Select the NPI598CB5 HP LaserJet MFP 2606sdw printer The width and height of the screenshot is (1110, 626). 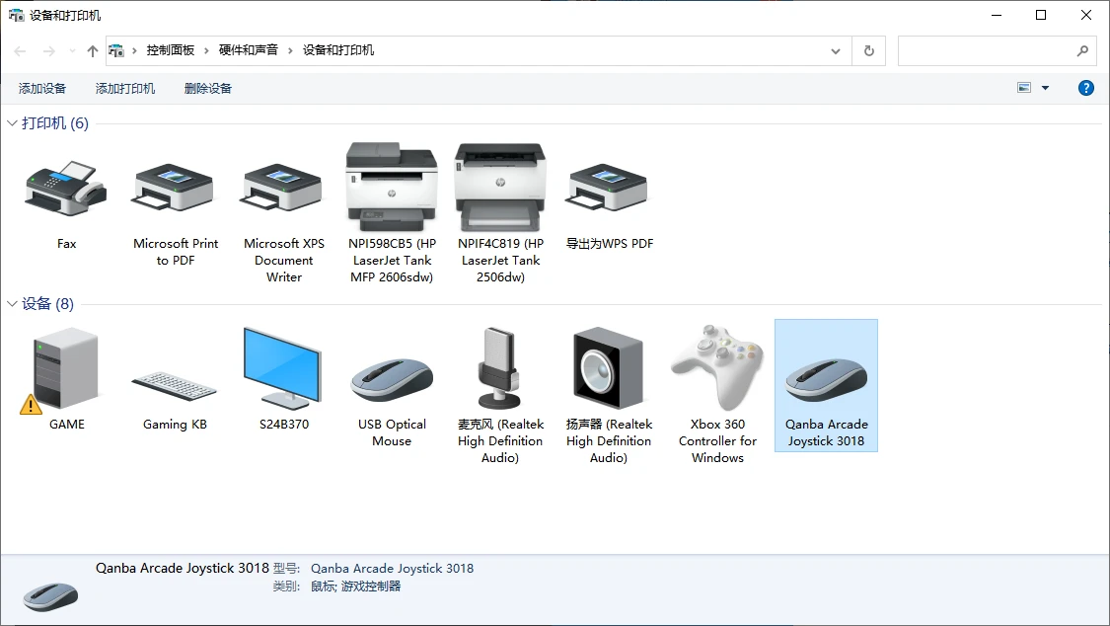click(x=392, y=187)
